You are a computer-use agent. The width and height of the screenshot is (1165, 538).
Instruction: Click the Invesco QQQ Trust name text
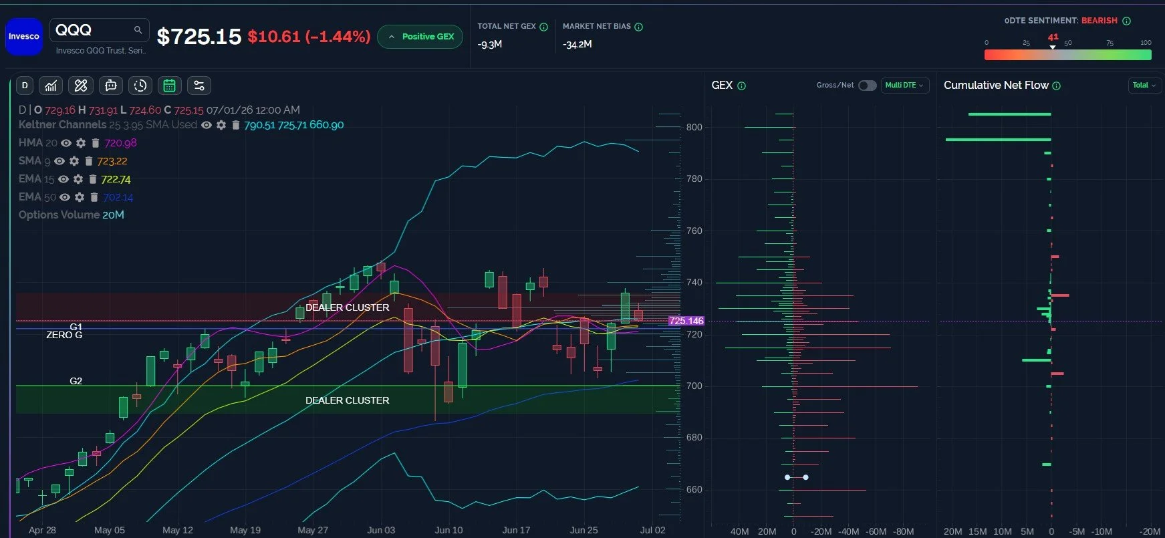coord(101,51)
